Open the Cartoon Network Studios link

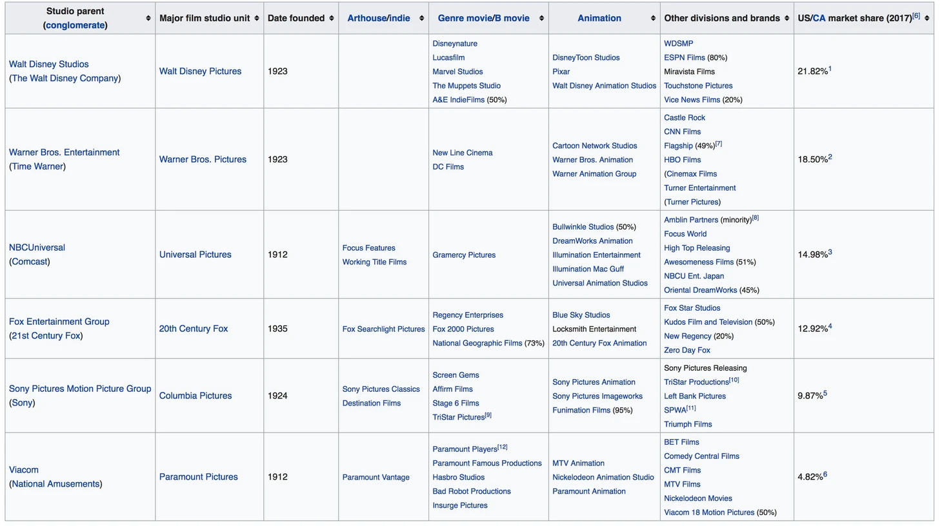[594, 146]
